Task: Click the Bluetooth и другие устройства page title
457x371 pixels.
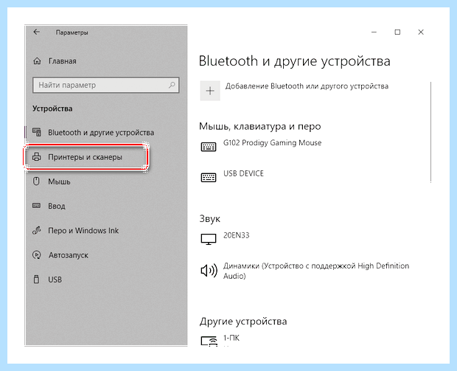Action: pos(294,61)
